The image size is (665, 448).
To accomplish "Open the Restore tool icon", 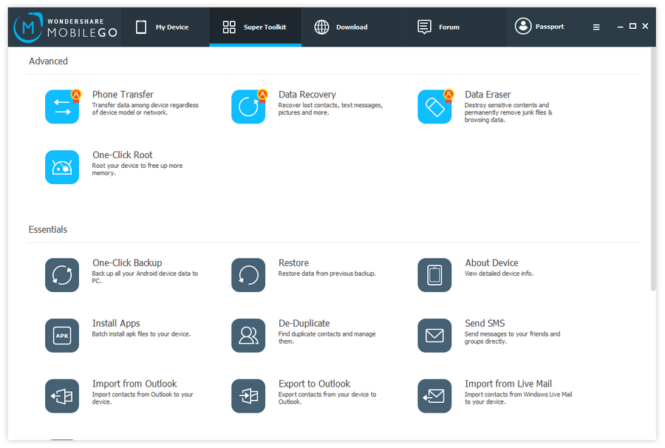I will [248, 275].
